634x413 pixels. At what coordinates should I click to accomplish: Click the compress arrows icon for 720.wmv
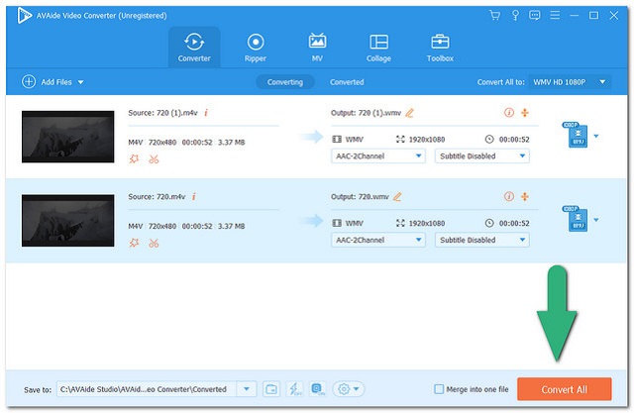(525, 197)
